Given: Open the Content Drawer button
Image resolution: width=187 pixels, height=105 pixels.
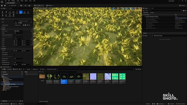Looking at the screenshot, I should coord(5,104).
